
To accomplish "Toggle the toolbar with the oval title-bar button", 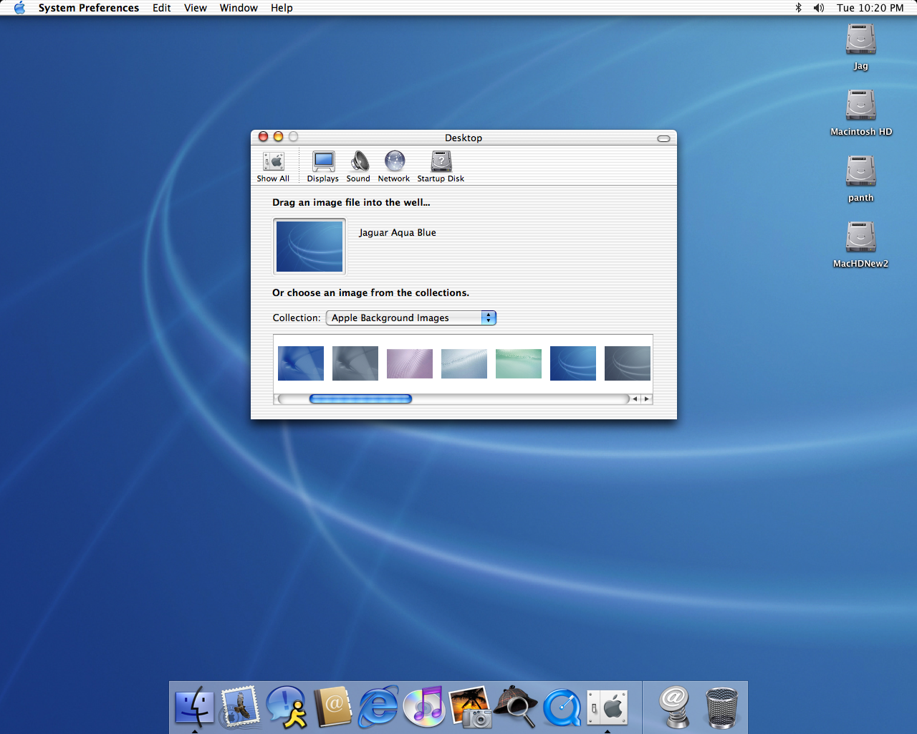I will [663, 138].
